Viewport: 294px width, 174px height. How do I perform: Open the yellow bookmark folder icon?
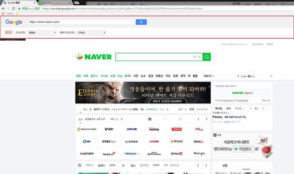click(17, 14)
